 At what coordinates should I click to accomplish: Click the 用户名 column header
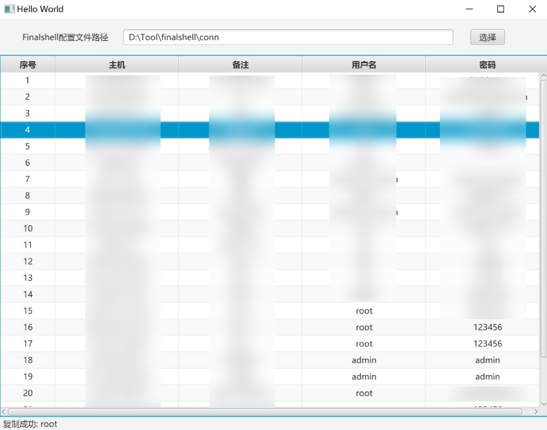click(x=364, y=65)
